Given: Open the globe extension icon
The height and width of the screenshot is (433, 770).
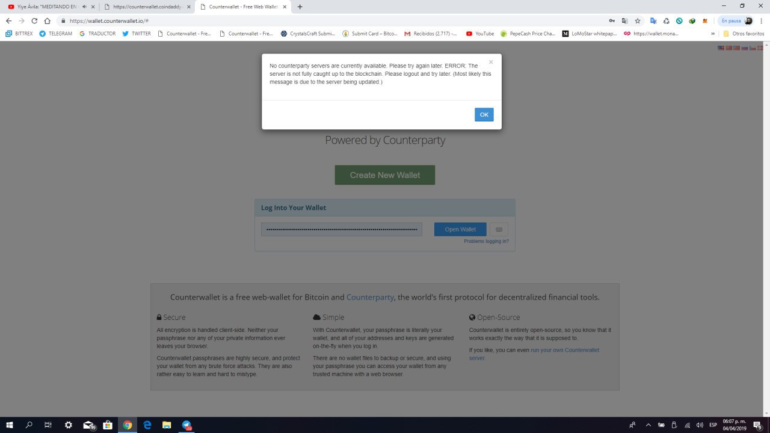Looking at the screenshot, I should click(692, 20).
